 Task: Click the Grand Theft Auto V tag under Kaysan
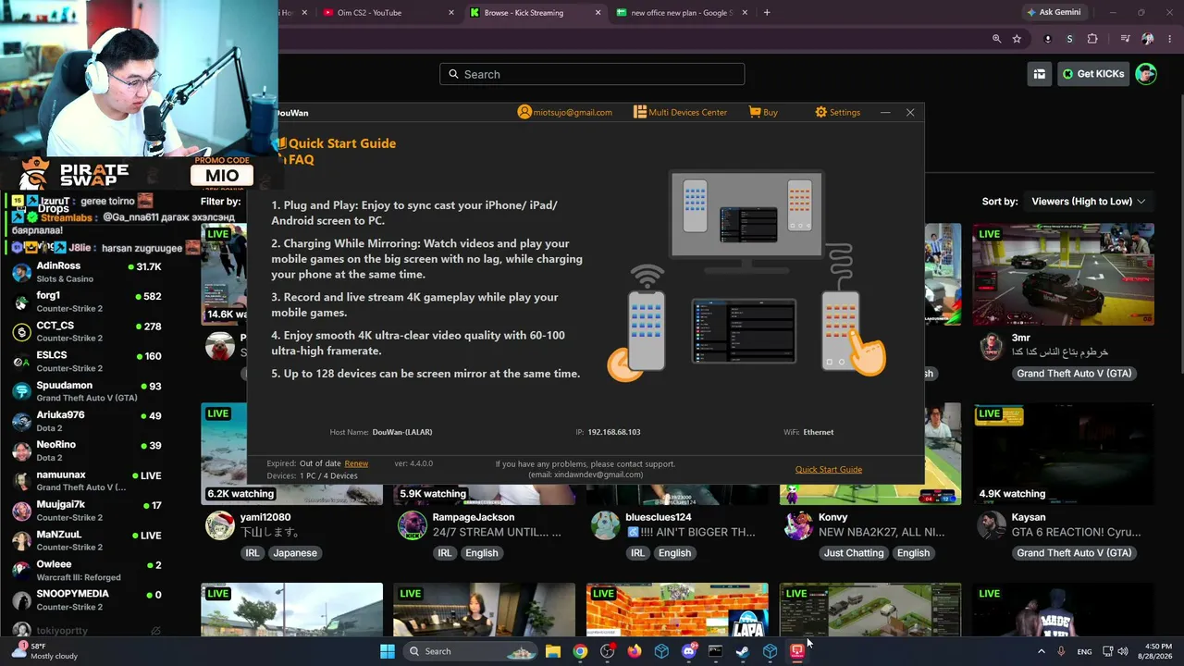click(x=1074, y=553)
